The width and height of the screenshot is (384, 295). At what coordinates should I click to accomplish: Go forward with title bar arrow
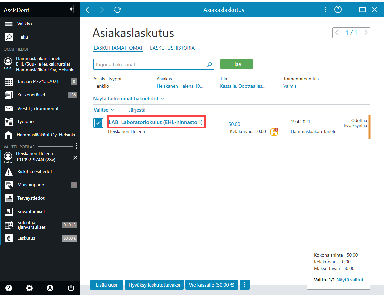(102, 10)
